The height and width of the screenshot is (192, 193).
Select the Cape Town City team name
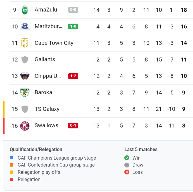pos(54,43)
